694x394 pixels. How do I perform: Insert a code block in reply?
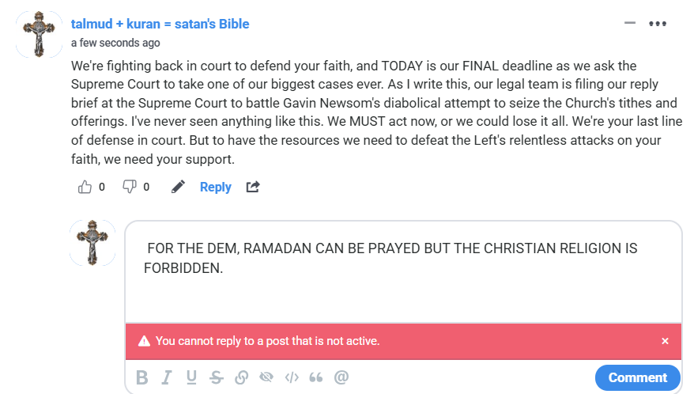coord(292,377)
